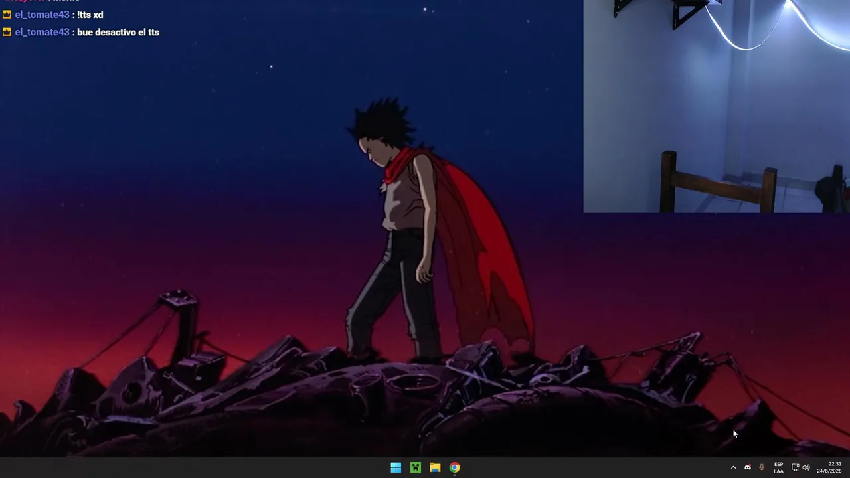Click the volume speaker tray icon
This screenshot has height=478, width=850.
coord(806,467)
